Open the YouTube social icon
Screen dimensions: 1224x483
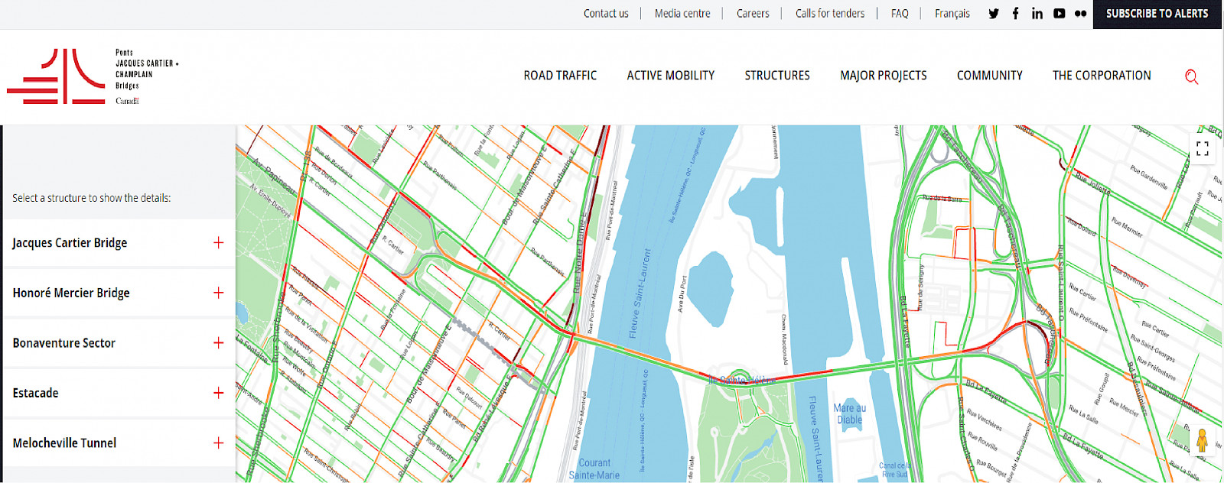click(1059, 13)
